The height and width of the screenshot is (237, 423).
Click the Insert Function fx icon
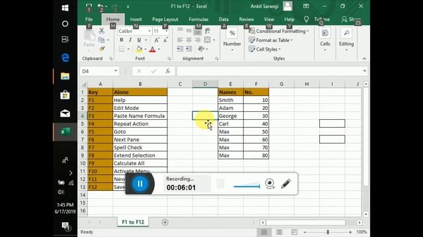click(x=168, y=71)
